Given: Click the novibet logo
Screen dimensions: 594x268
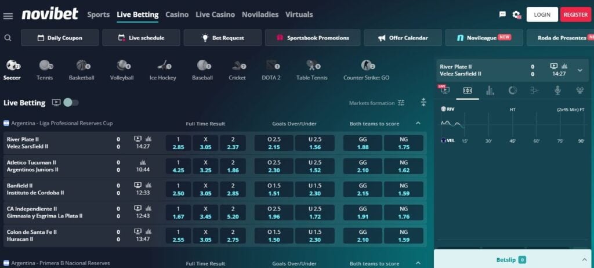Looking at the screenshot, I should 50,14.
